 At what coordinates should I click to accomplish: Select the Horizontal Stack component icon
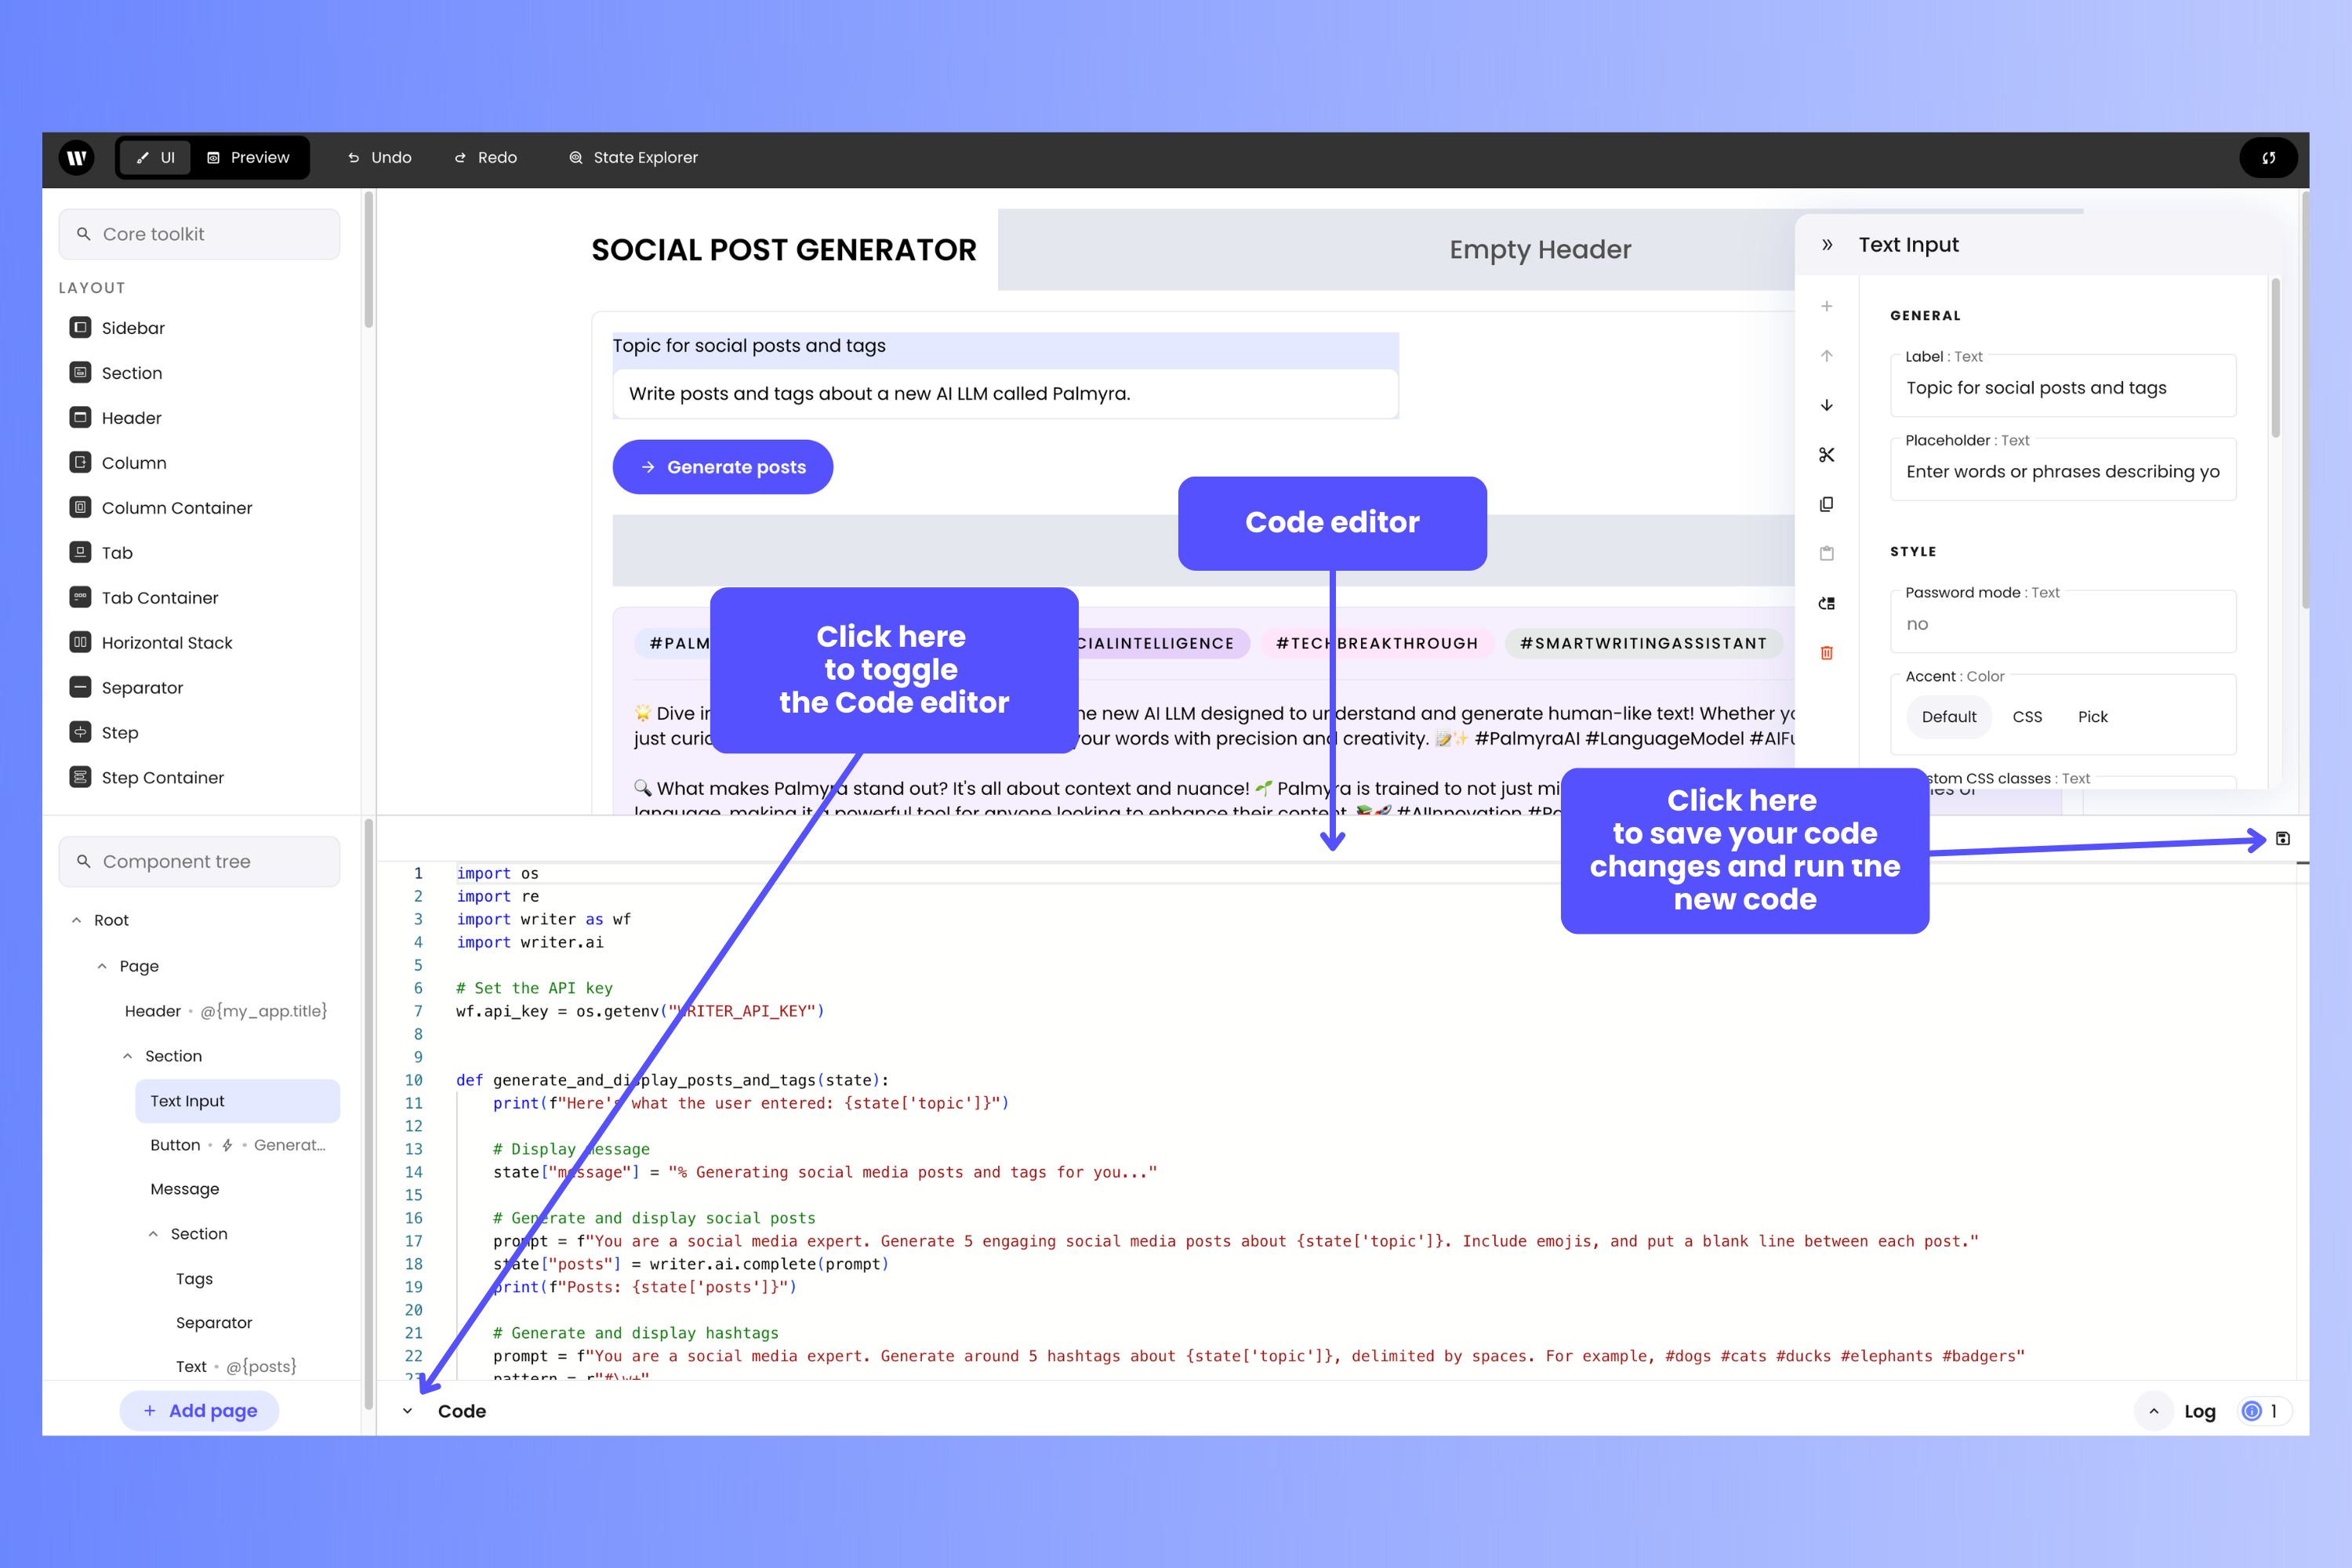[x=80, y=642]
